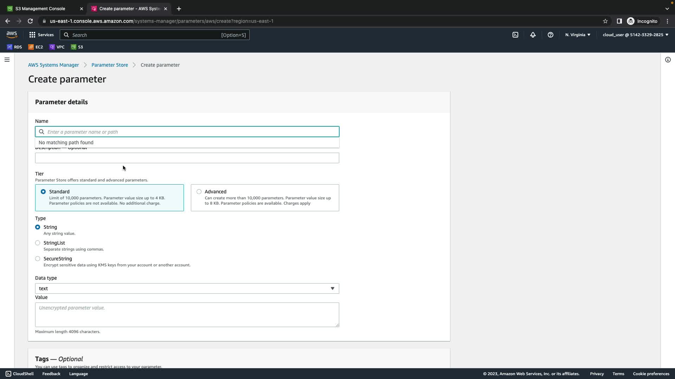Go to Parameter Store breadcrumb link
This screenshot has height=379, width=675.
pos(110,65)
